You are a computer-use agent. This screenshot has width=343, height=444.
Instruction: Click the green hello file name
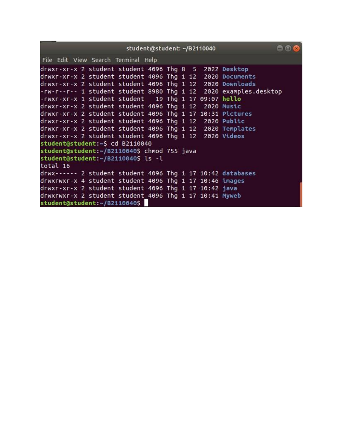(232, 99)
